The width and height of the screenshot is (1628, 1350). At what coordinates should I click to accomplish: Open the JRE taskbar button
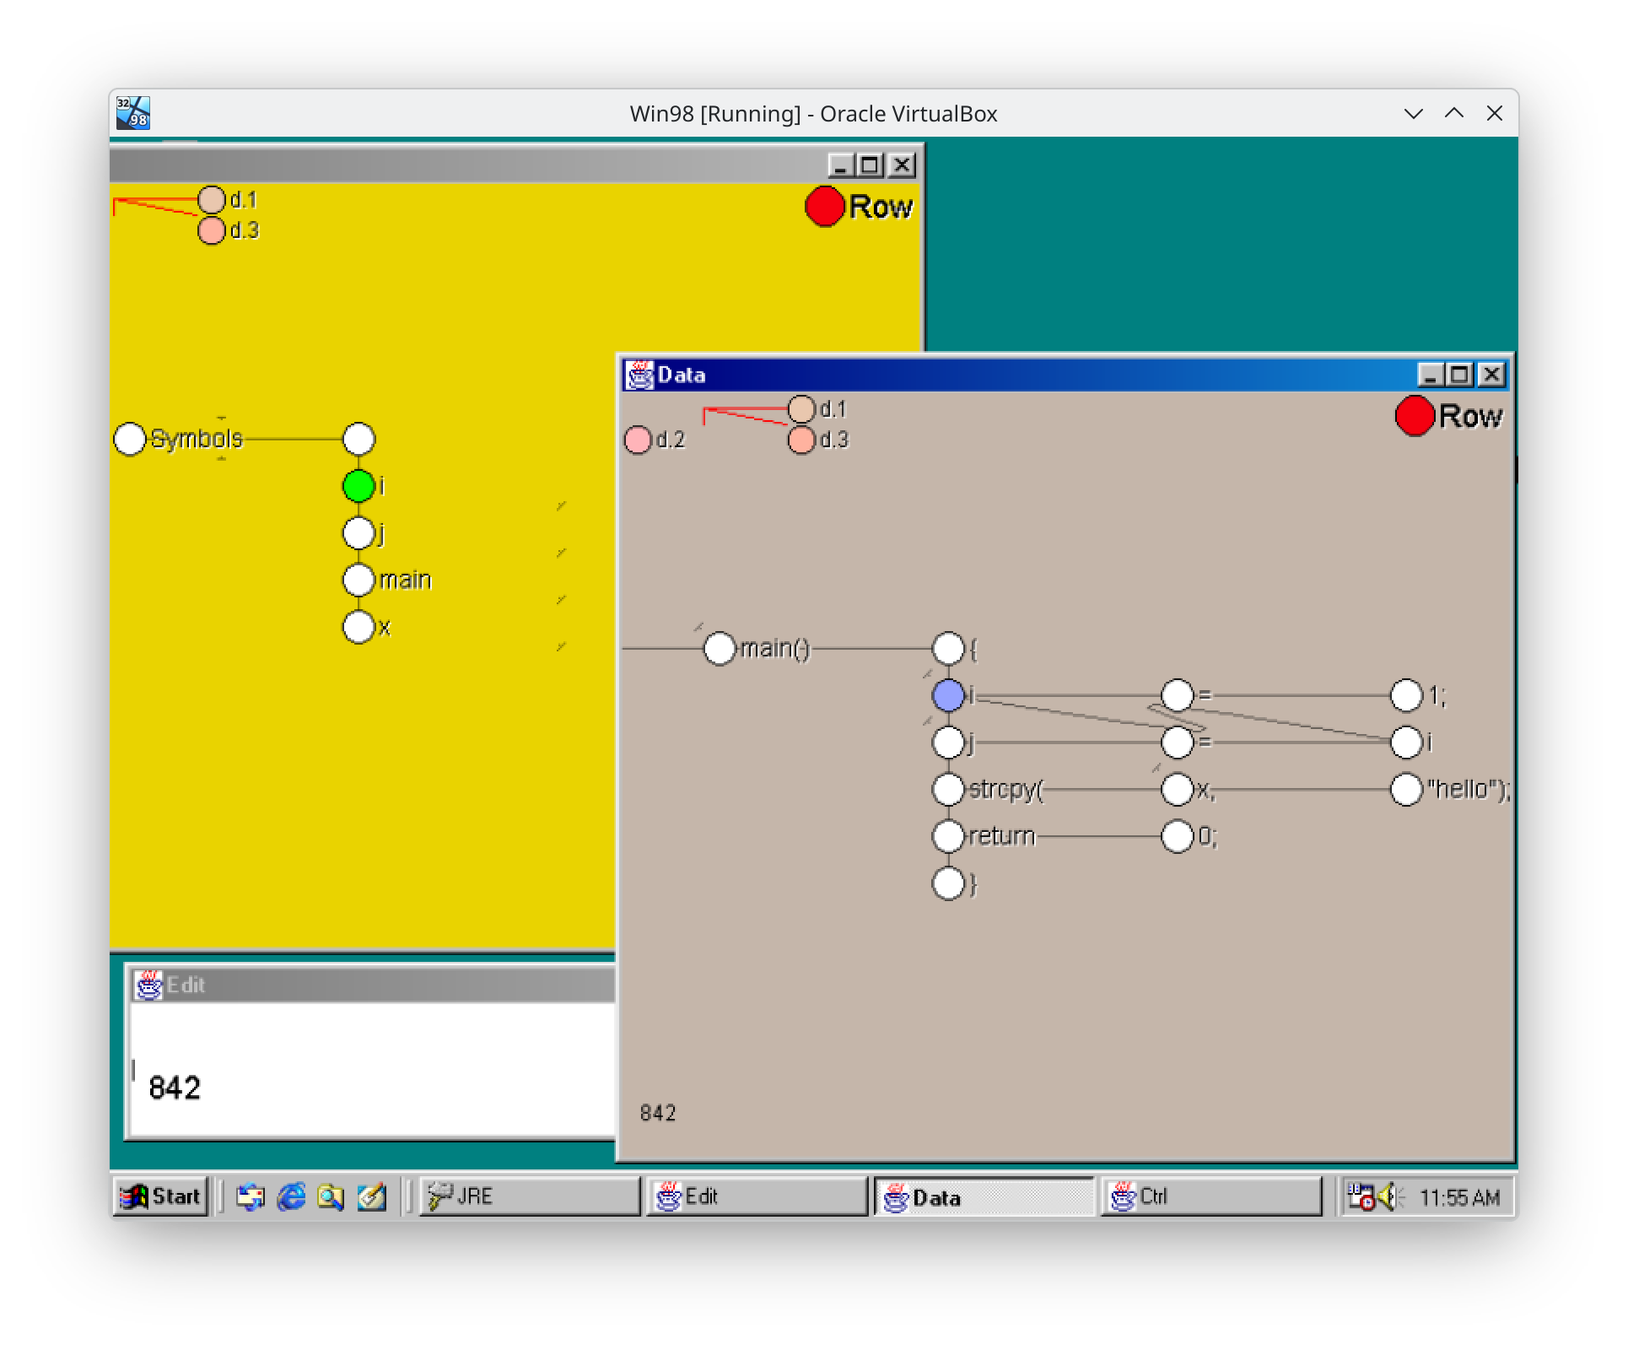click(530, 1196)
